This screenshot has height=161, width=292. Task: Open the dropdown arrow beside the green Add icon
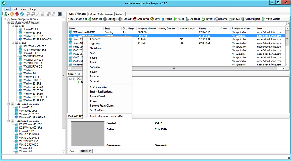click(8, 14)
